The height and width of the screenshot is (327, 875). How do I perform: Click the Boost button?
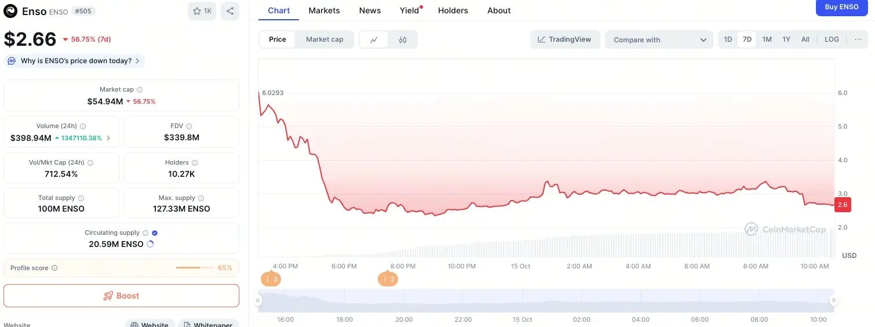coord(121,296)
